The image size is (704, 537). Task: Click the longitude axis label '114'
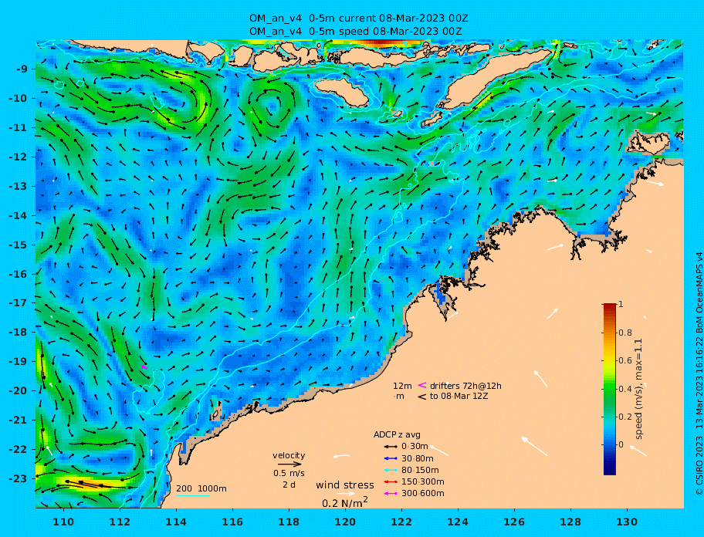[177, 522]
